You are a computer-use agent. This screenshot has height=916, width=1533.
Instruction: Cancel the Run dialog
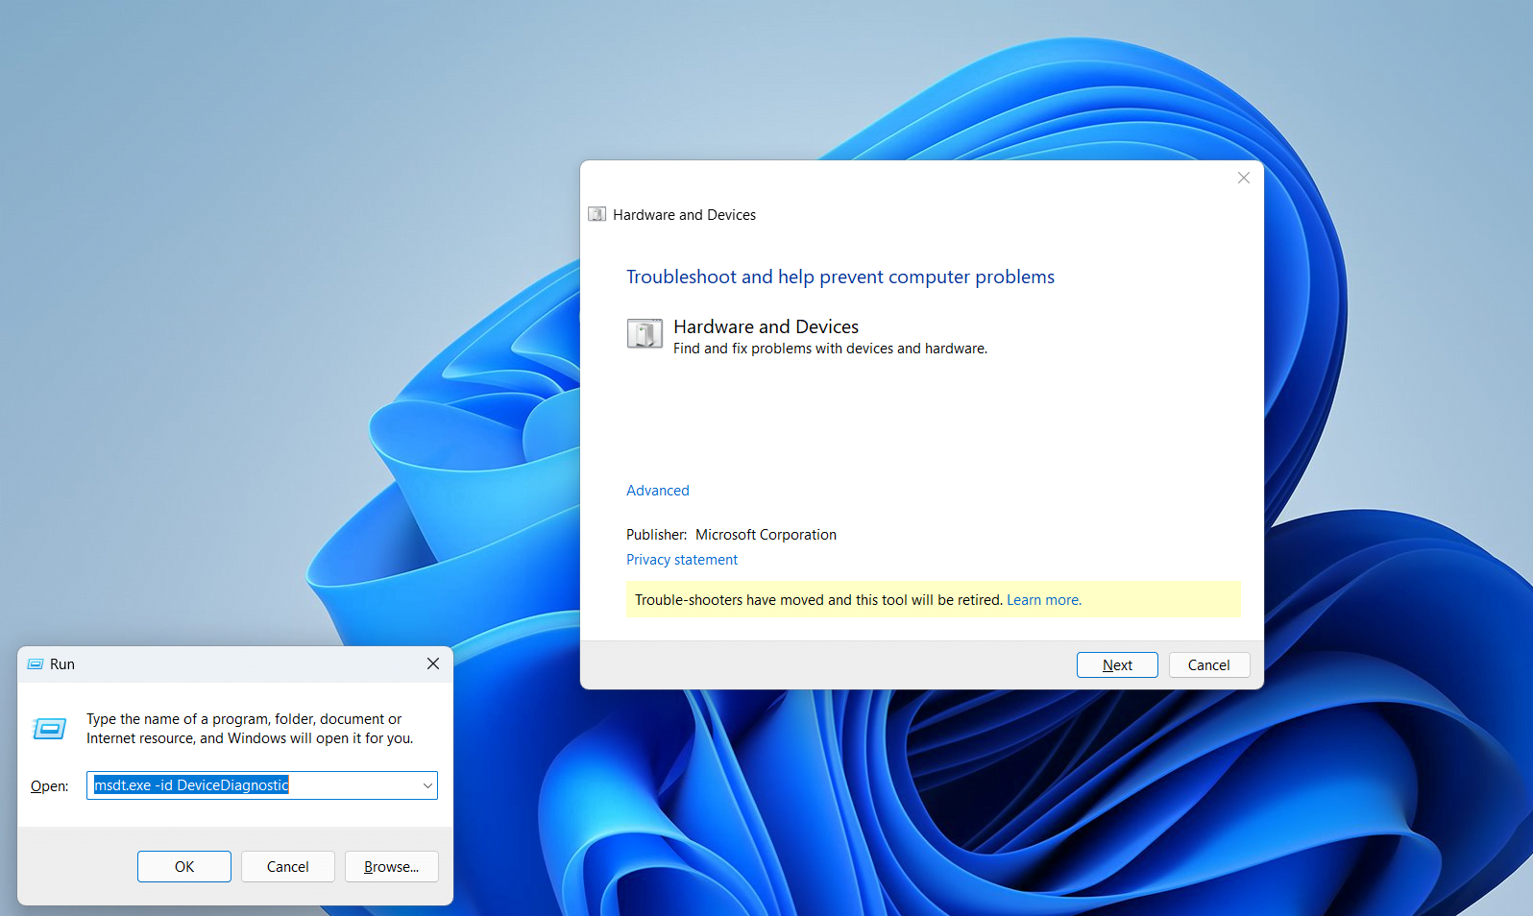click(288, 866)
